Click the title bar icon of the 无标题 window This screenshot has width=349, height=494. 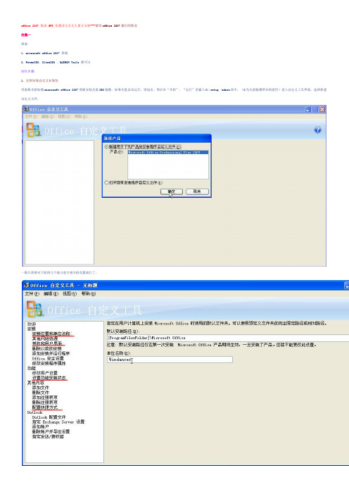click(x=27, y=285)
